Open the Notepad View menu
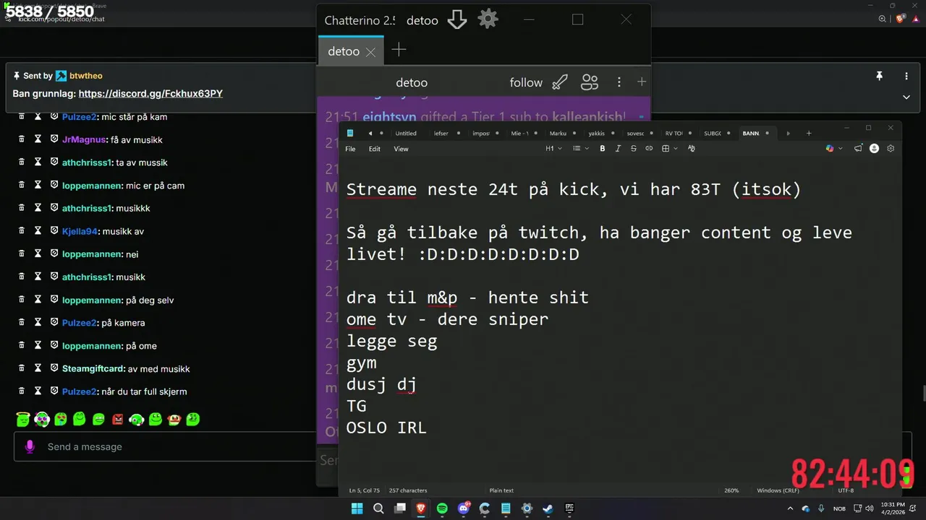Screen dimensions: 926x520 401,149
